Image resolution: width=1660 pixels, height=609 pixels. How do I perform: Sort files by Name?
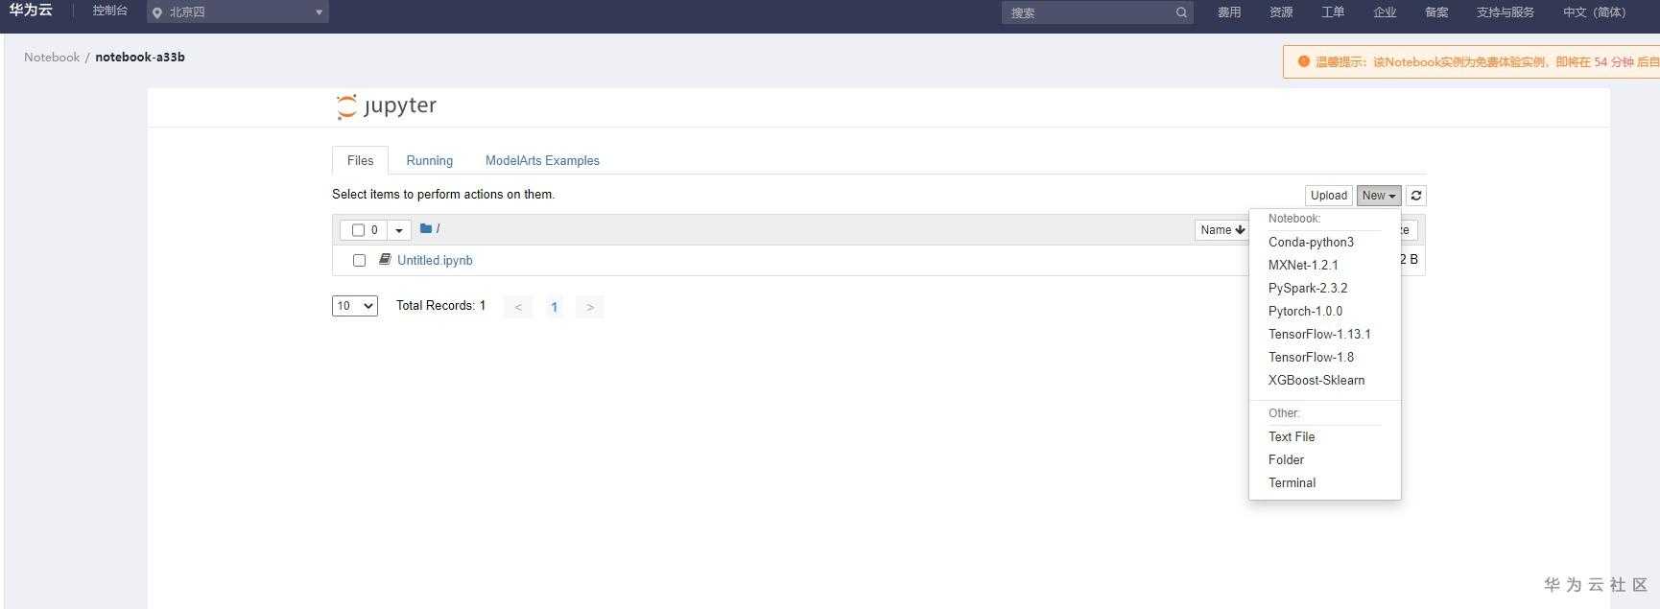pyautogui.click(x=1222, y=230)
